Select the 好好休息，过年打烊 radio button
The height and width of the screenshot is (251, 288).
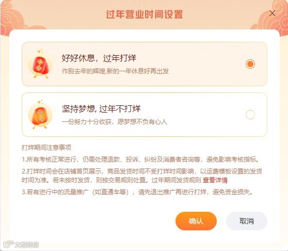click(x=250, y=64)
